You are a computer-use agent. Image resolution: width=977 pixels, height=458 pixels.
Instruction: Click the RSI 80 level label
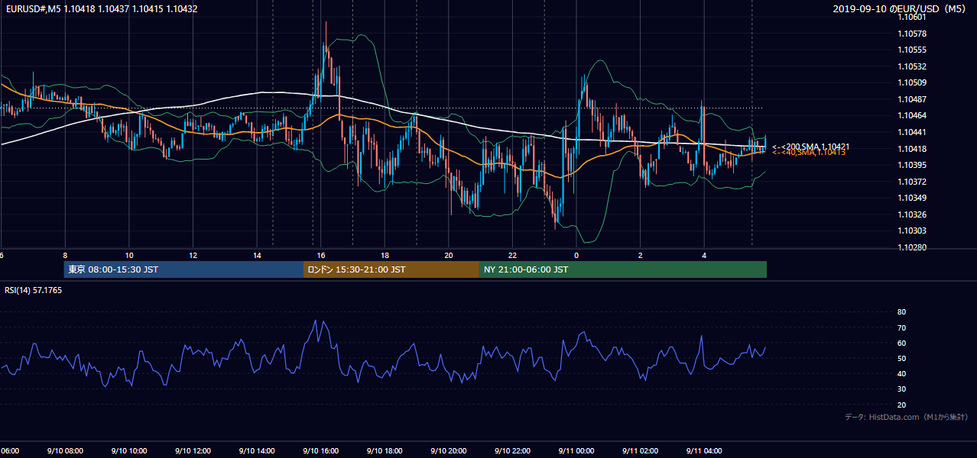tap(901, 312)
